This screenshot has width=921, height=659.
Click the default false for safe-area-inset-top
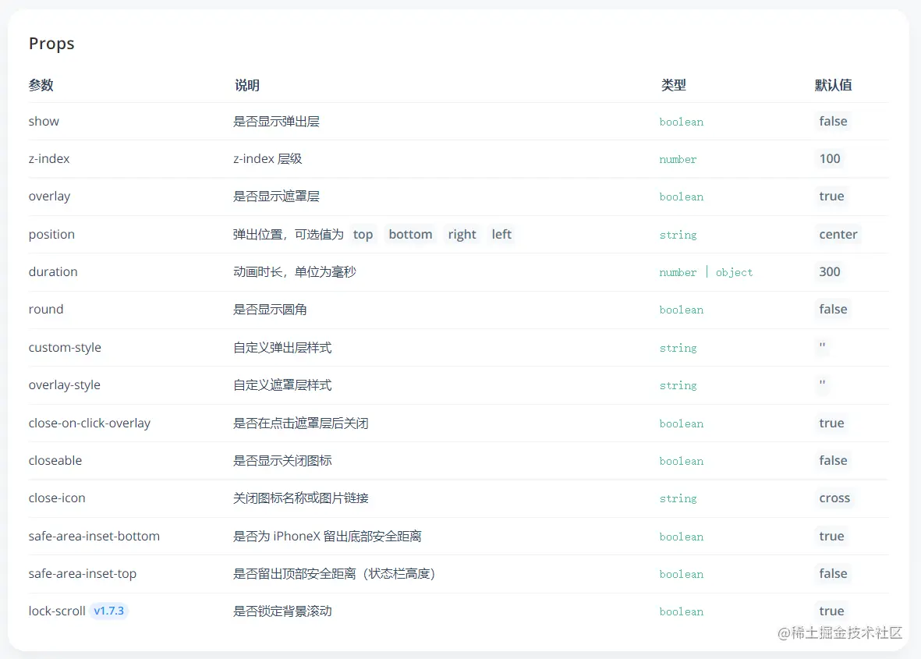(x=833, y=573)
